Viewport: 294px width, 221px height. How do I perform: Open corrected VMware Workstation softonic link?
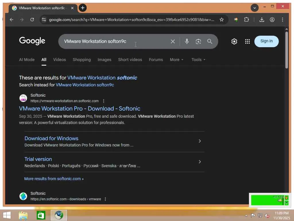[102, 78]
